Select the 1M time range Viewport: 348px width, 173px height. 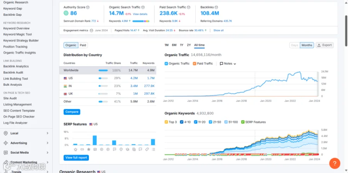tap(166, 45)
